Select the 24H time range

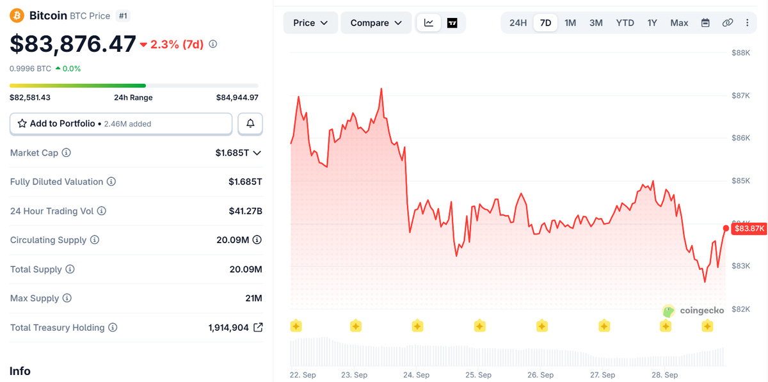tap(518, 23)
